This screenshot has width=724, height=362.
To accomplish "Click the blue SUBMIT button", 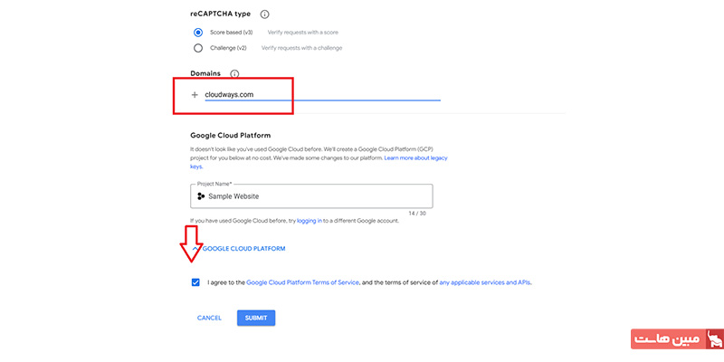I will tap(256, 319).
